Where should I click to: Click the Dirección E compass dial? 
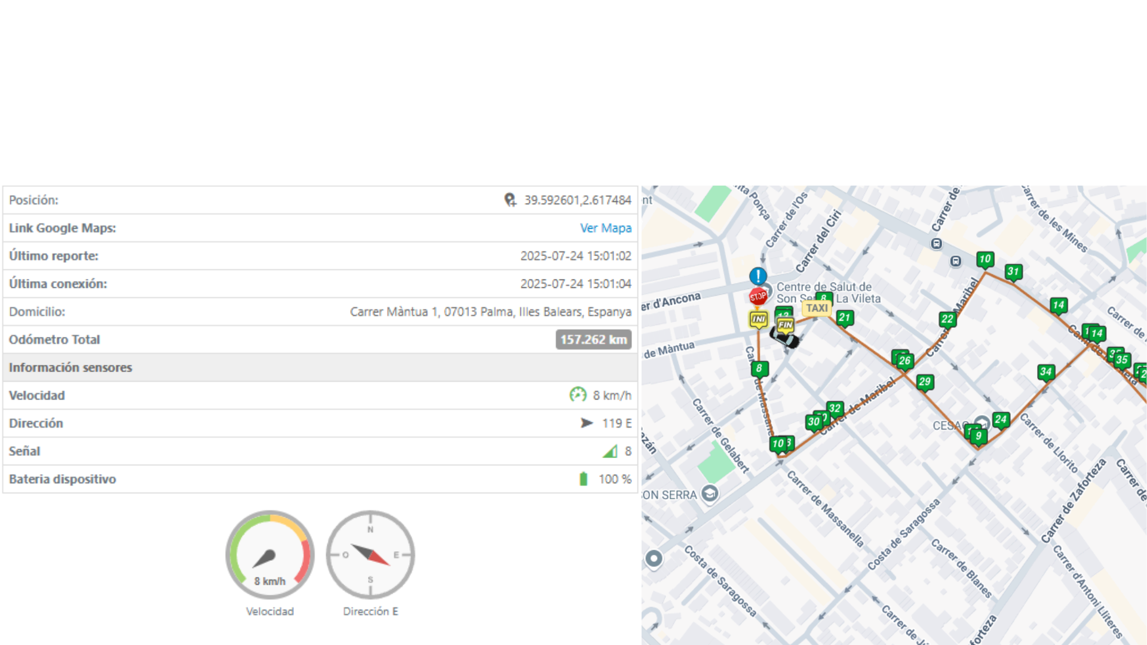coord(370,555)
